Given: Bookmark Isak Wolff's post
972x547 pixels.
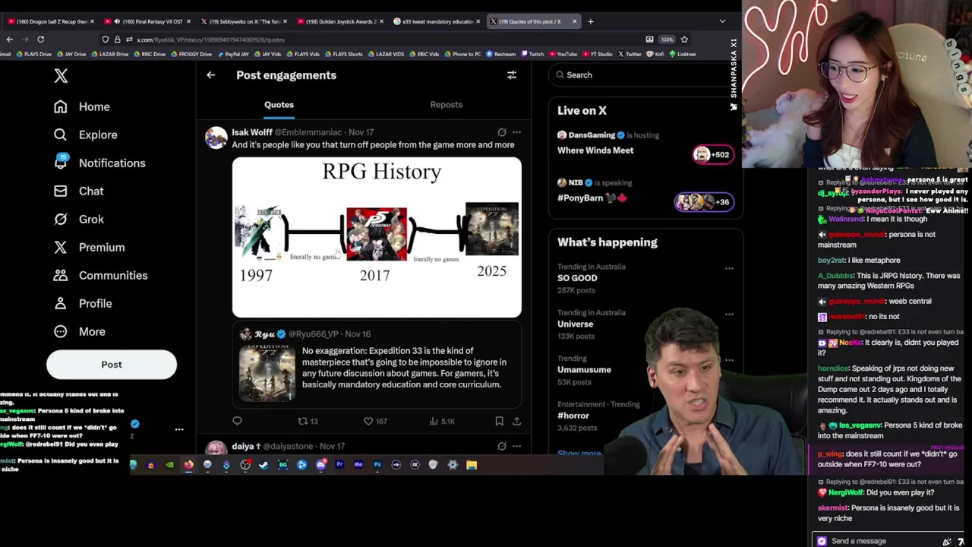Looking at the screenshot, I should pos(499,421).
